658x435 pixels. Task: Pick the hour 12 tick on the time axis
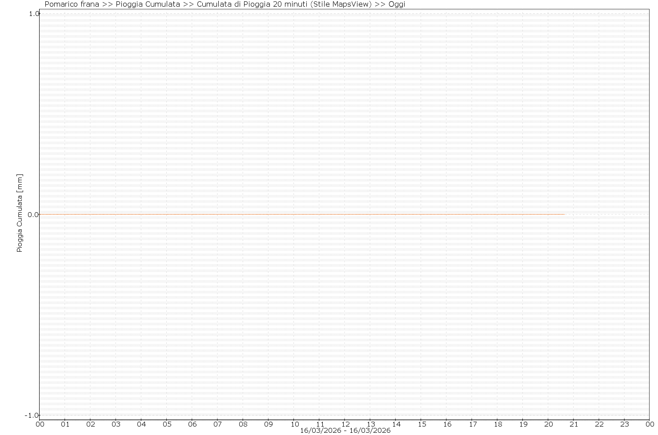coord(345,424)
